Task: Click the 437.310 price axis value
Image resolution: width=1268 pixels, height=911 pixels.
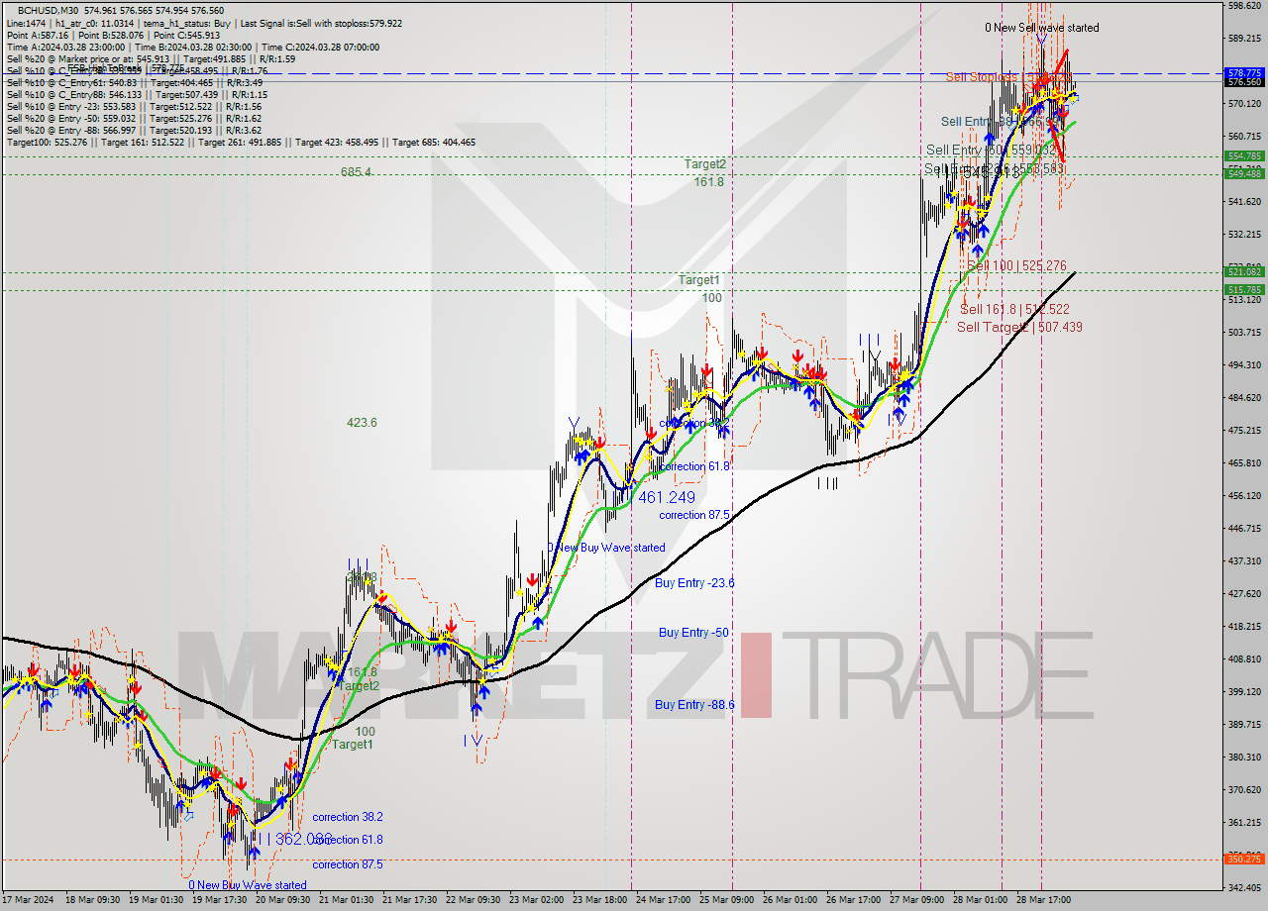Action: click(x=1245, y=560)
